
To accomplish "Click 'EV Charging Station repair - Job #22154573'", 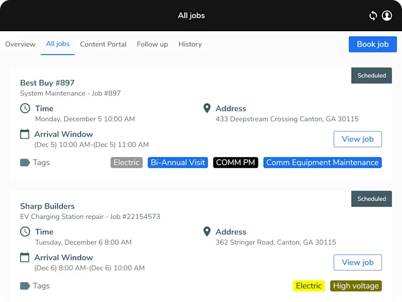I will [90, 217].
